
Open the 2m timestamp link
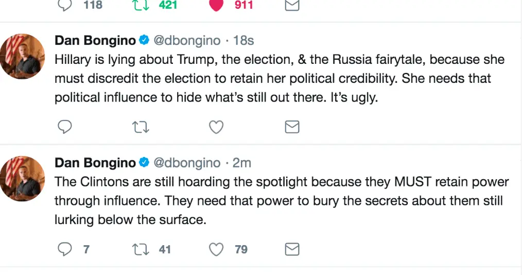pos(242,163)
